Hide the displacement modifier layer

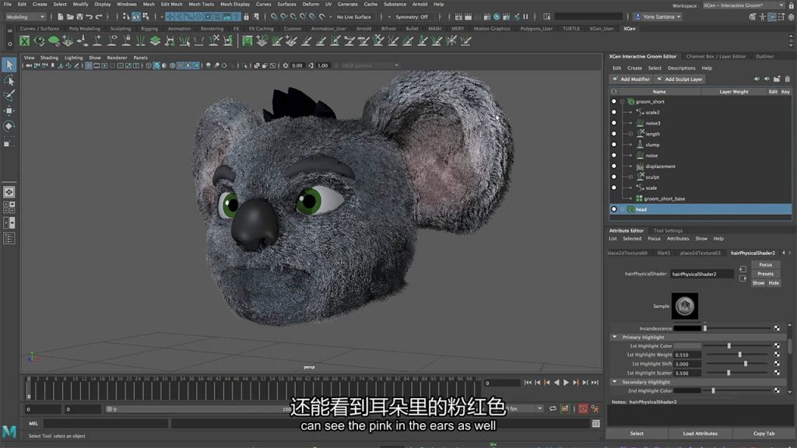[x=614, y=166]
